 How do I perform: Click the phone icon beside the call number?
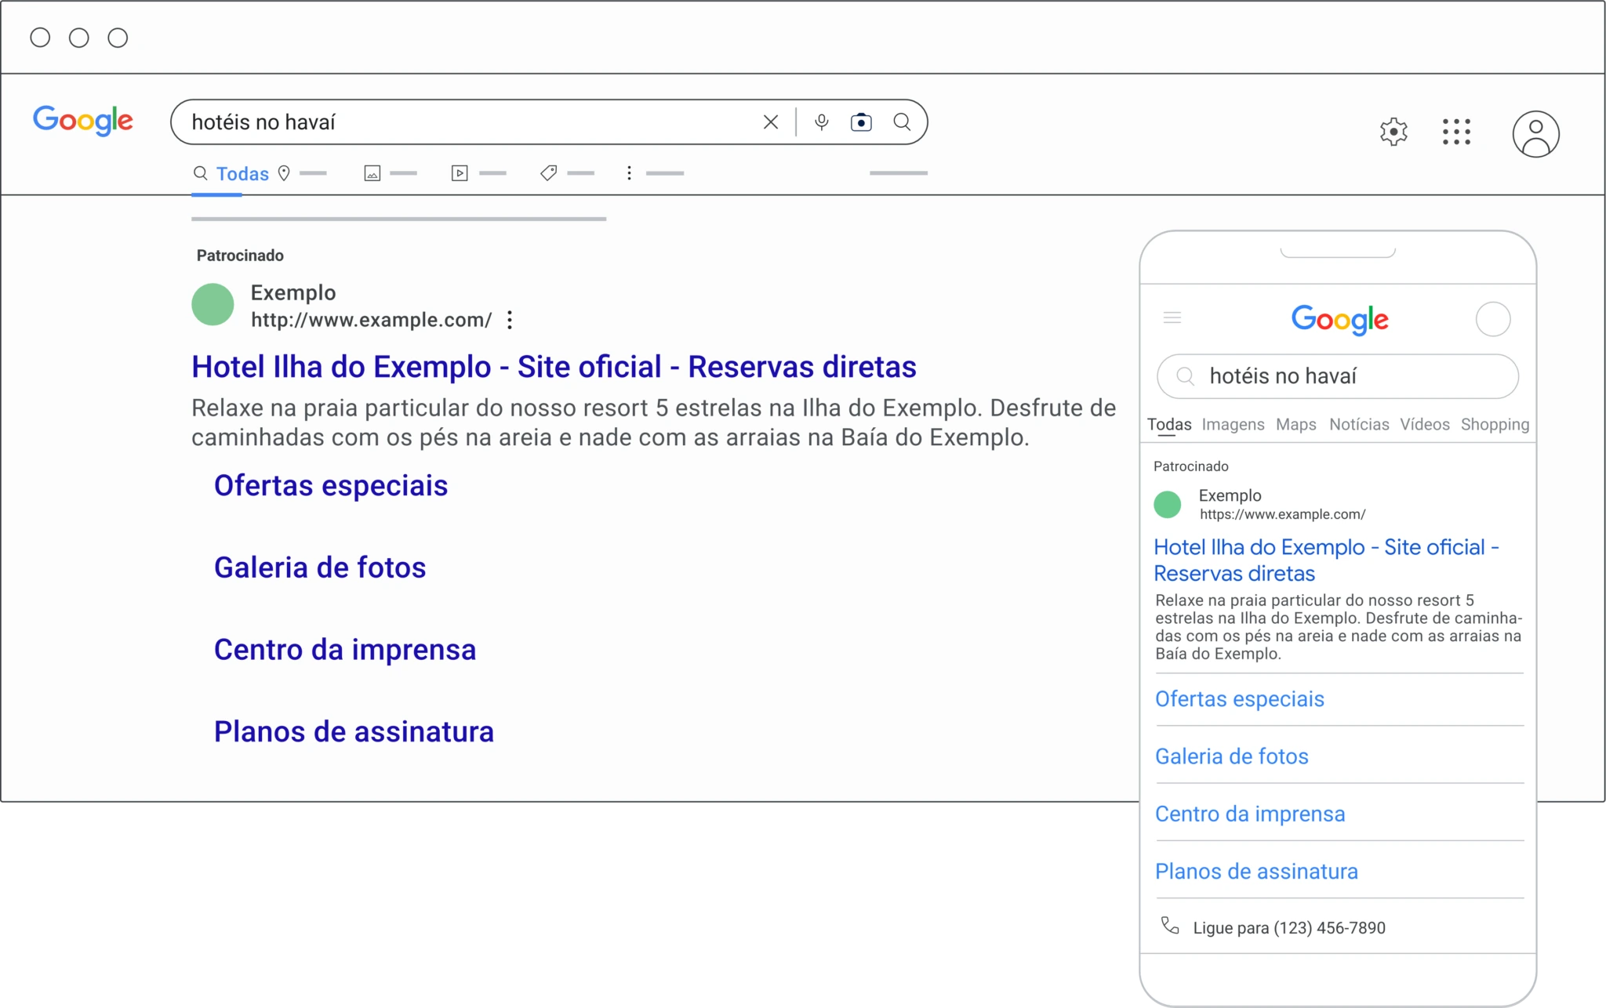[x=1172, y=926]
